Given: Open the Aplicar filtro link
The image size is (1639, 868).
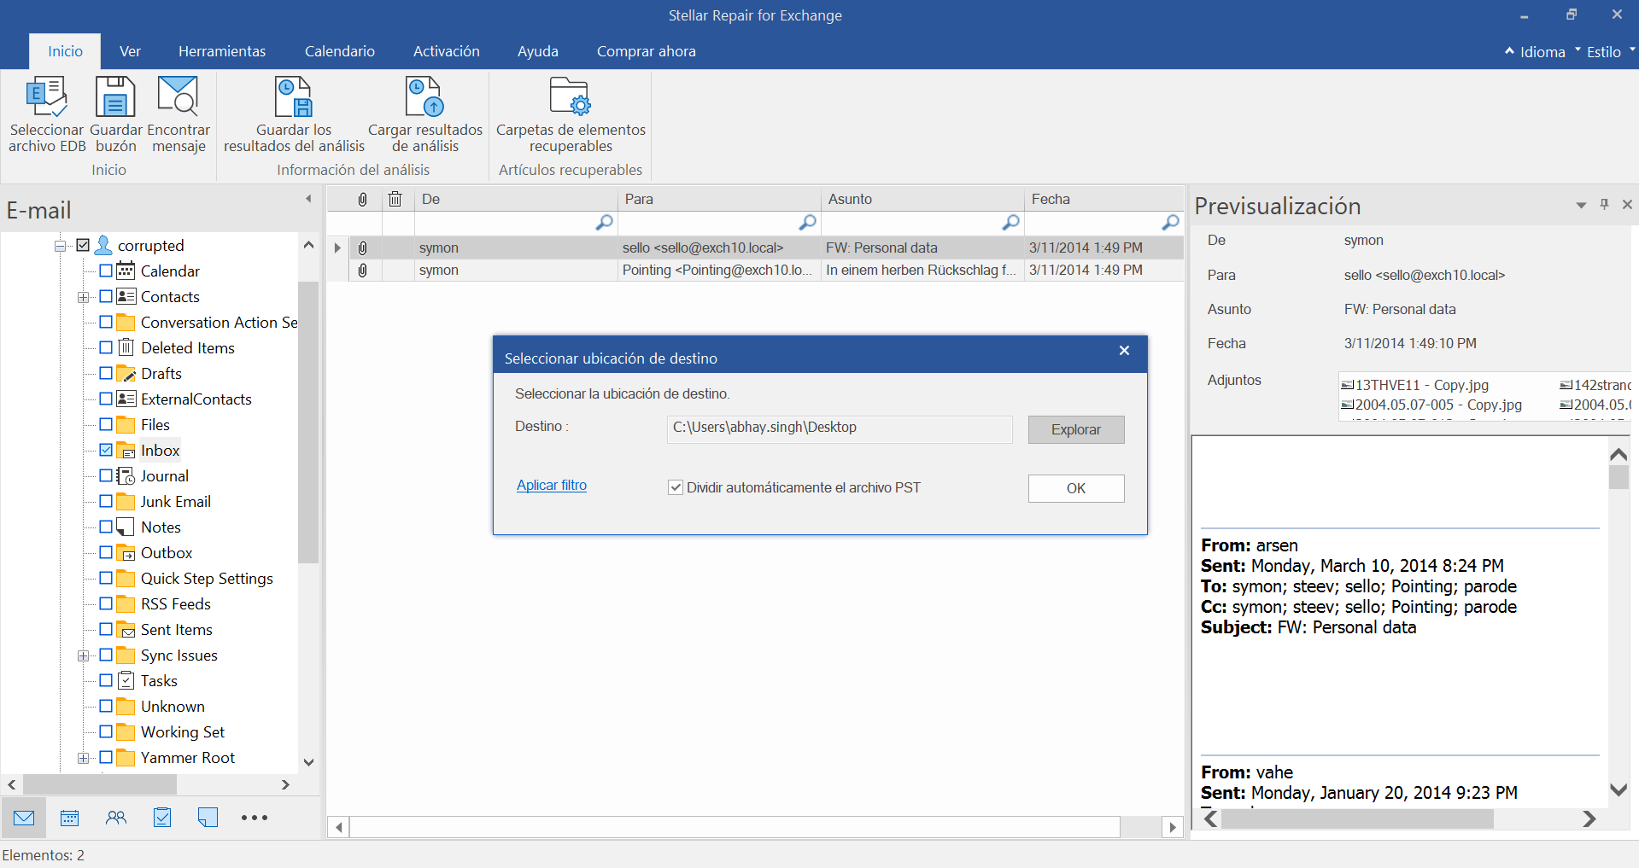Looking at the screenshot, I should [551, 485].
